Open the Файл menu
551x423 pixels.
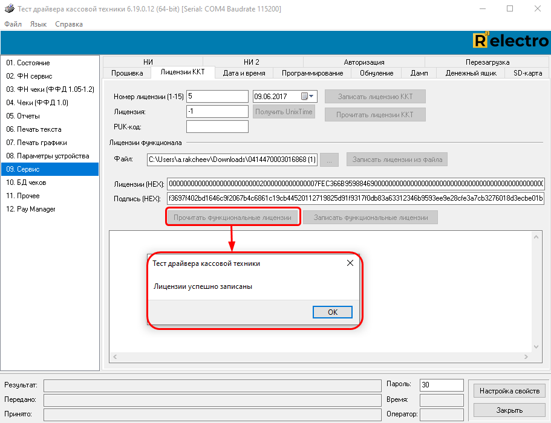click(x=13, y=24)
